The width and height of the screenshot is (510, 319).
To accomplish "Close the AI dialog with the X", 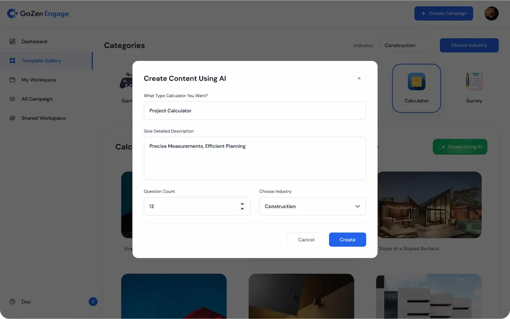I will coord(359,78).
